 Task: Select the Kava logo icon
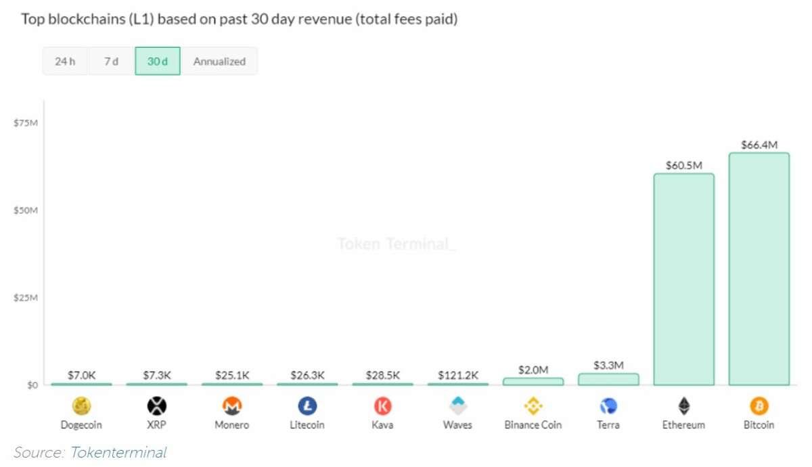tap(382, 406)
